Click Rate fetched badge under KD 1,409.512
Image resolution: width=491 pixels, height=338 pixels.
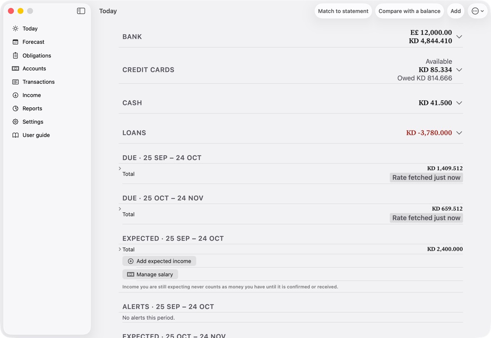coord(426,178)
